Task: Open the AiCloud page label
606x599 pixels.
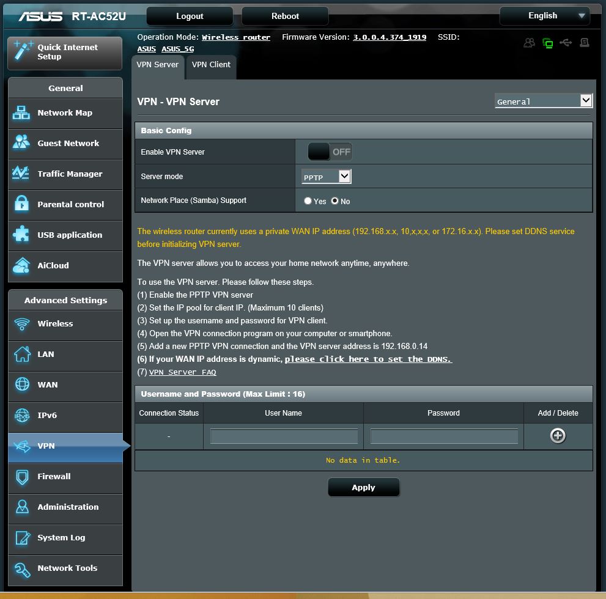Action: click(53, 265)
